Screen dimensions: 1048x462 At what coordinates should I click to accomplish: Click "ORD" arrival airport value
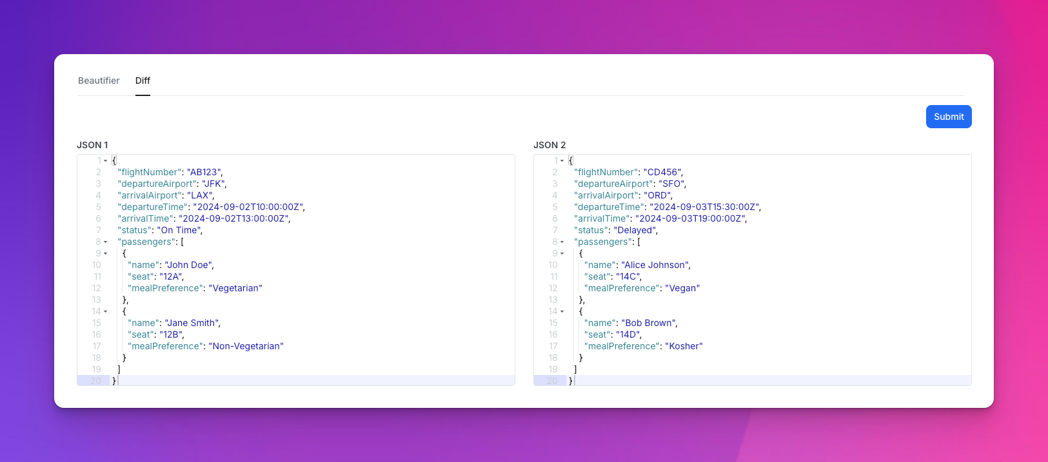pos(657,195)
